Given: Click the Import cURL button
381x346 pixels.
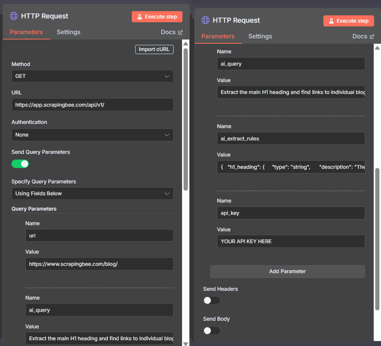Looking at the screenshot, I should point(154,49).
